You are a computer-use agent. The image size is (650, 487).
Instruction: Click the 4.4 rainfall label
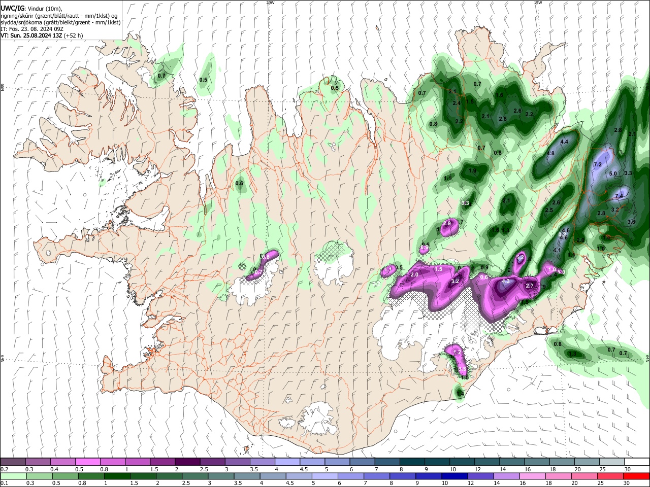coord(564,142)
